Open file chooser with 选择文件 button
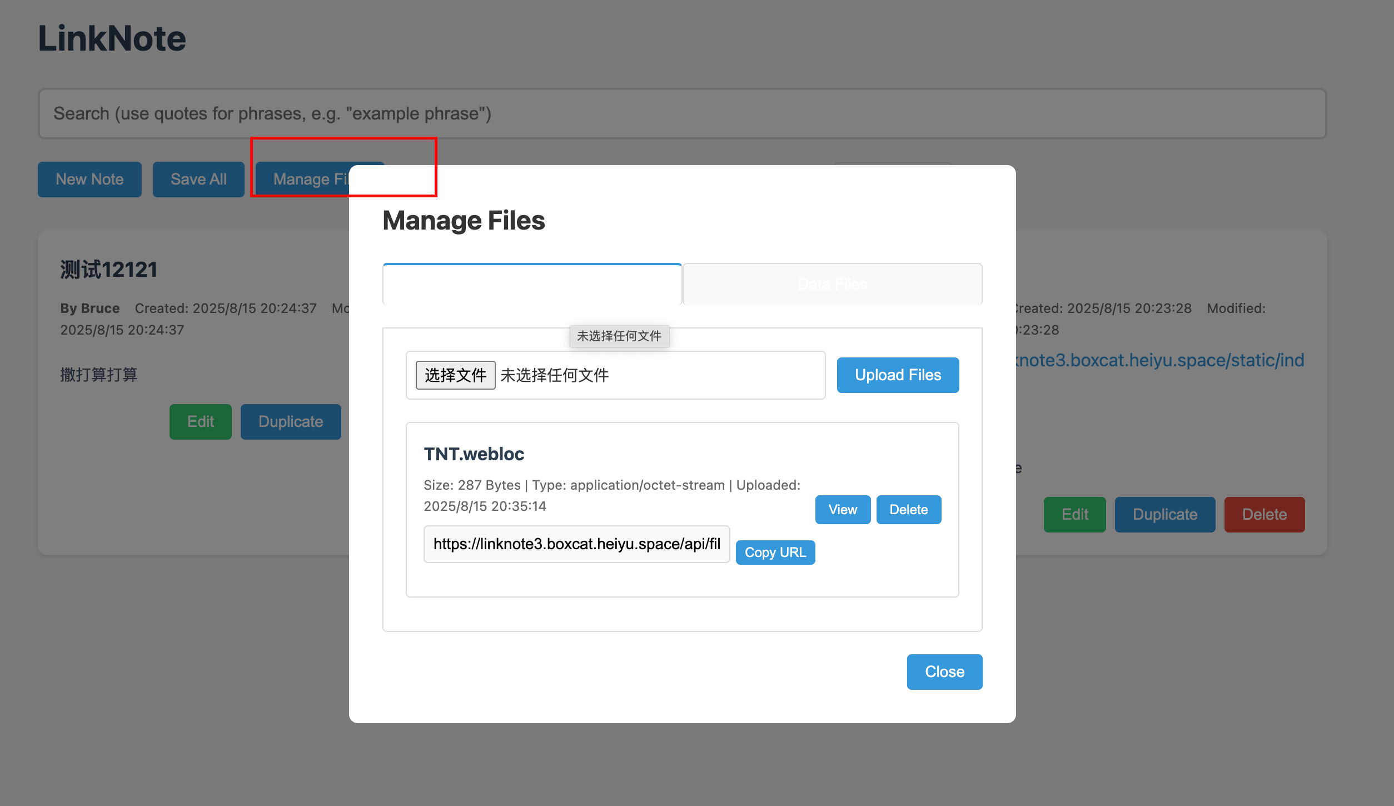Viewport: 1394px width, 806px height. click(x=455, y=375)
